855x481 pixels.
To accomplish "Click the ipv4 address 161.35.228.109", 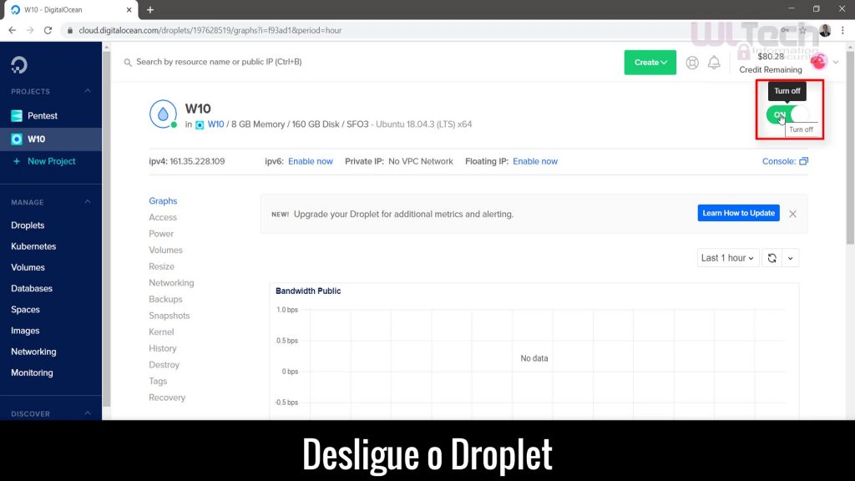I will [x=197, y=161].
